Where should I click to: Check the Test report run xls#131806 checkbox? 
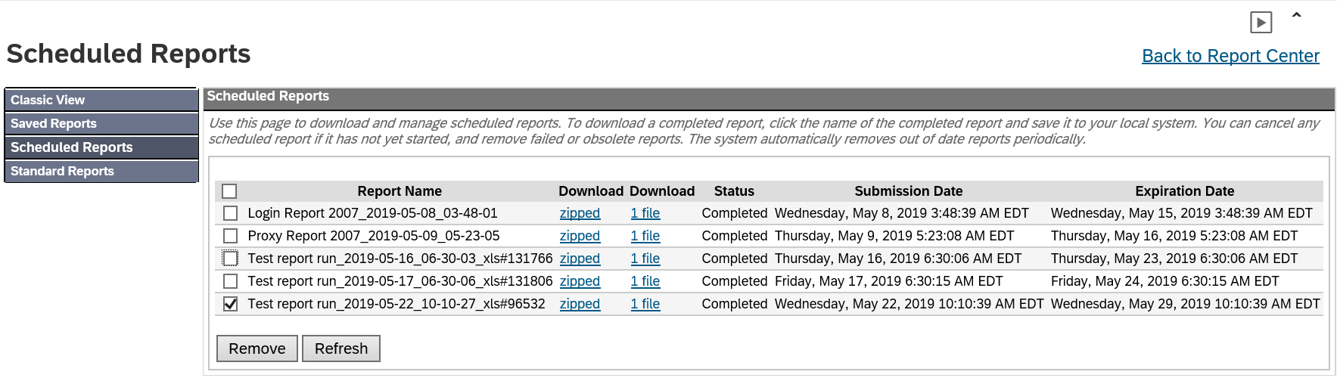[x=231, y=281]
